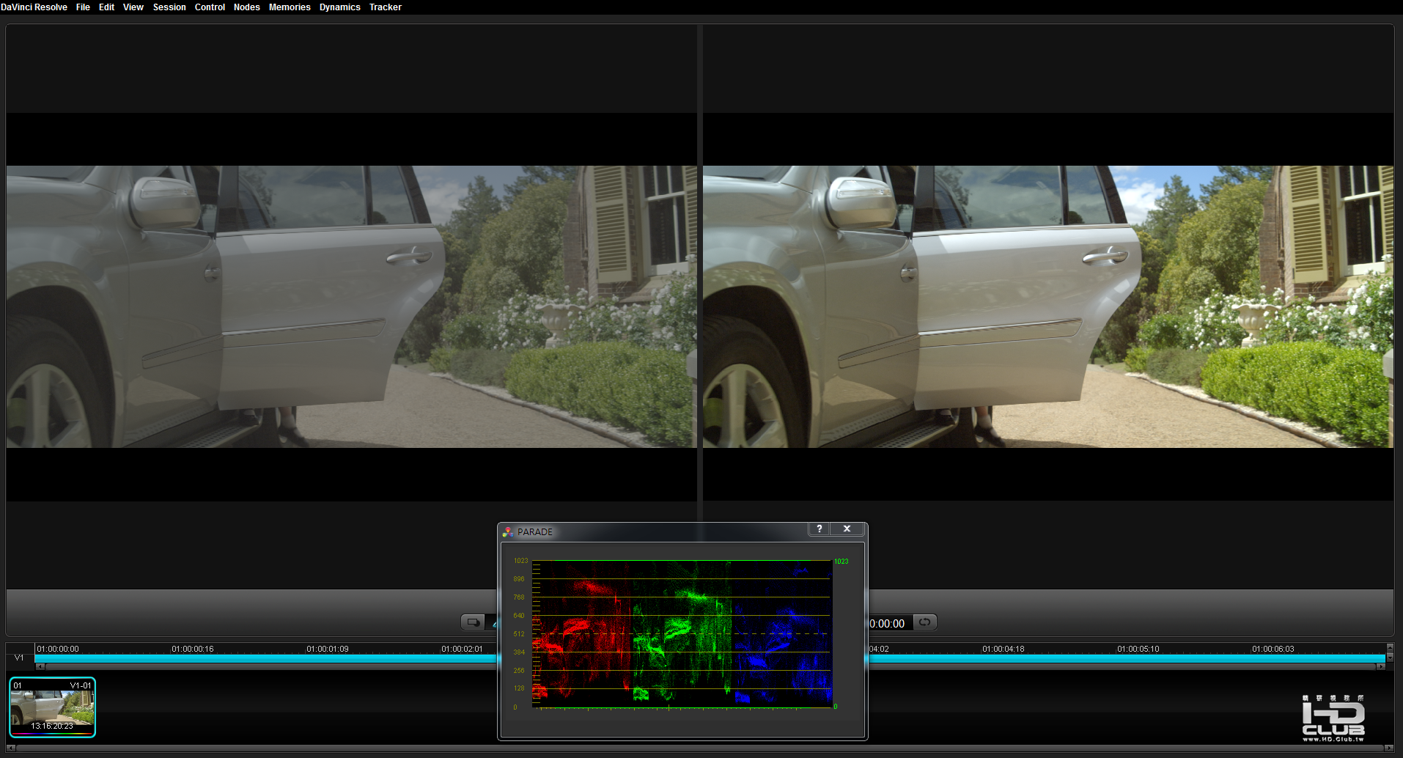The image size is (1403, 758).
Task: Toggle the loop playback button
Action: click(924, 622)
